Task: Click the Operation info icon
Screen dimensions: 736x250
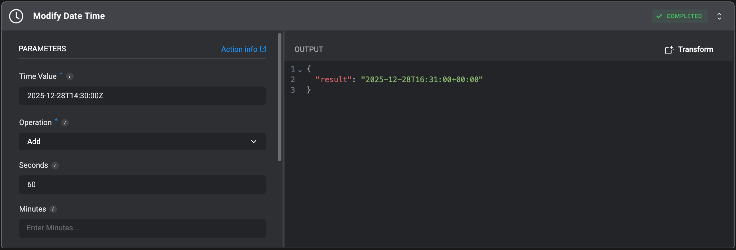Action: coord(65,123)
